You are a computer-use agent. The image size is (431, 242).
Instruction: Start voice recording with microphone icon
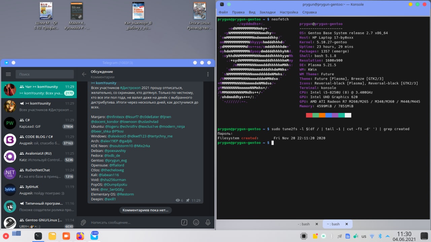click(208, 223)
